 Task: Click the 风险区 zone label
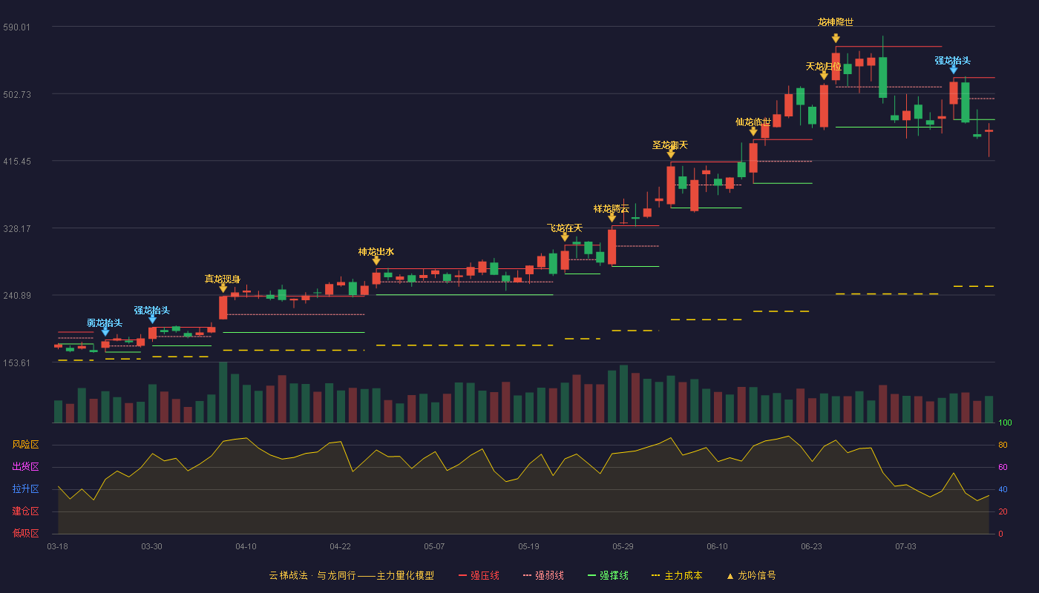[25, 445]
